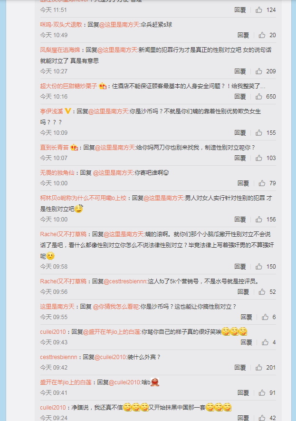Reply to the comment posted at 今天 10:16
Viewport: 296px width, 421px height.
tap(240, 97)
